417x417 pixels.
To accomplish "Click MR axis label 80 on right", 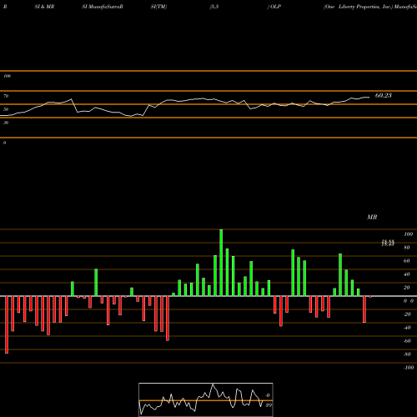I will [407, 248].
